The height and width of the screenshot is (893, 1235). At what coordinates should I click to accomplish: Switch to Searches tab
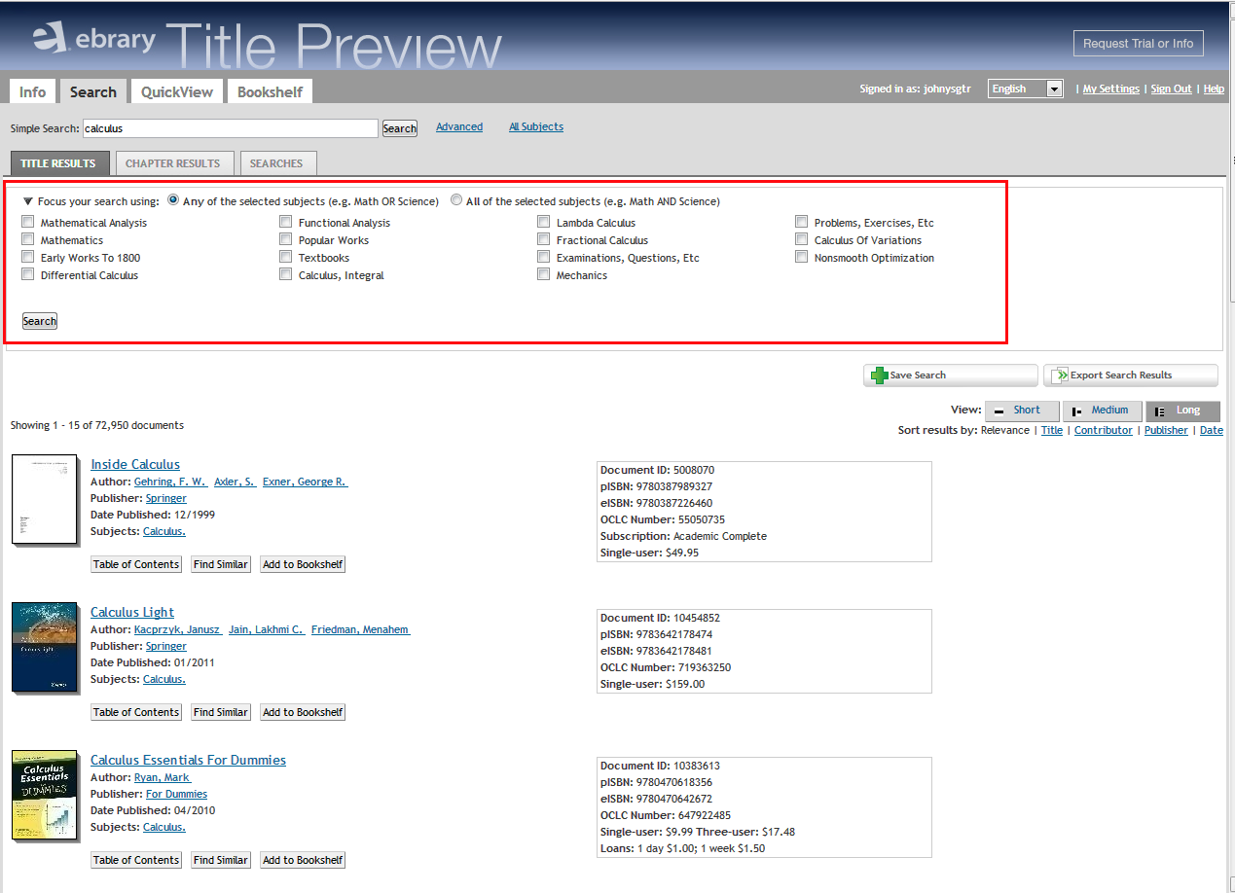276,163
